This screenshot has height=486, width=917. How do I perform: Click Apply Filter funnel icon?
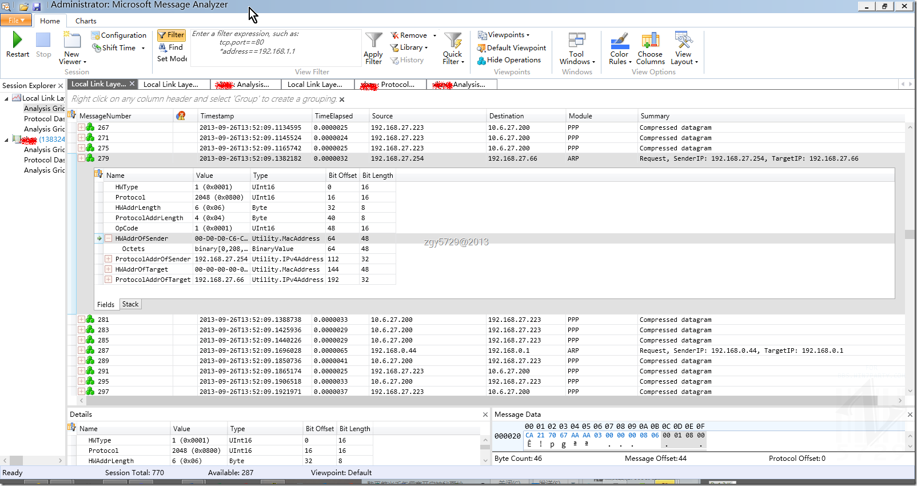click(373, 41)
